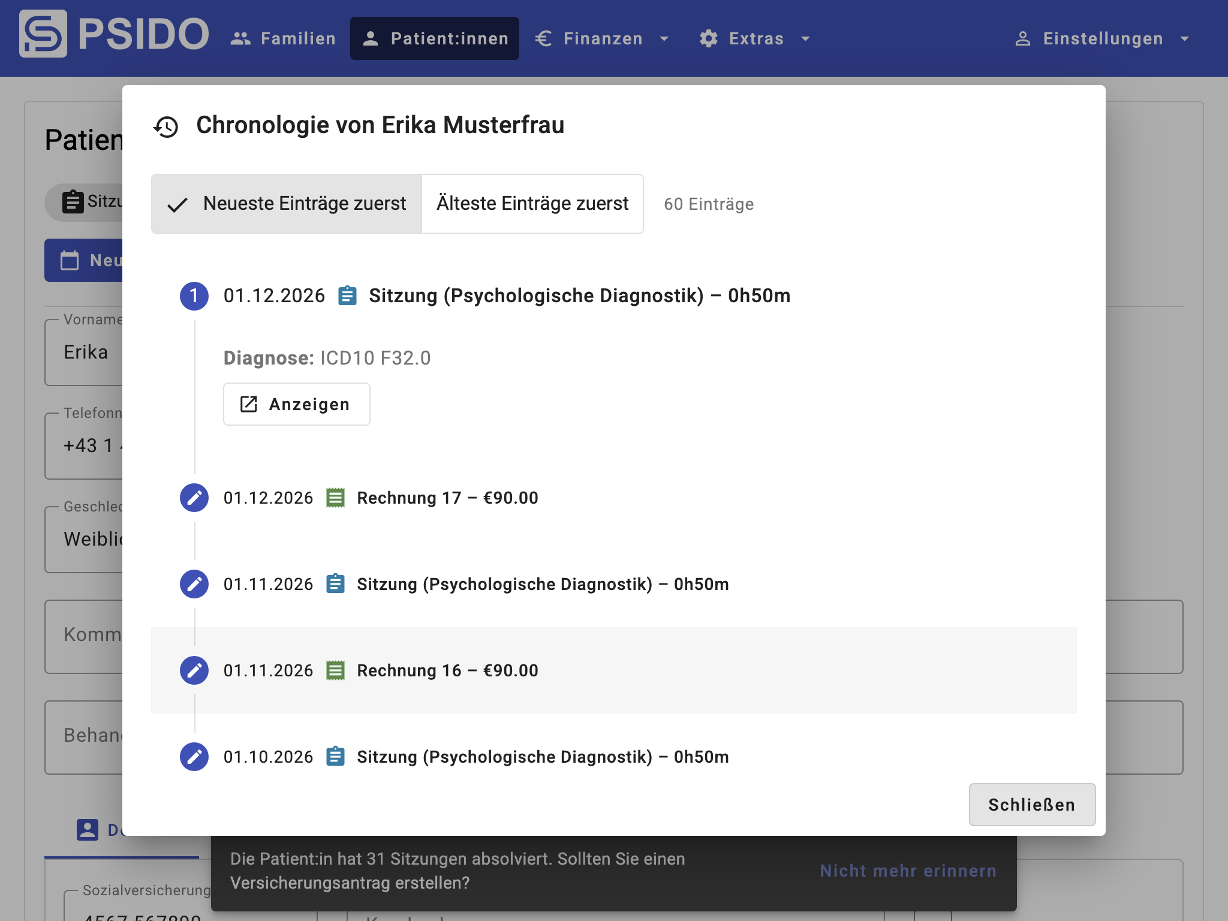The width and height of the screenshot is (1228, 921).
Task: Open the Einstellungen menu
Action: click(1102, 38)
